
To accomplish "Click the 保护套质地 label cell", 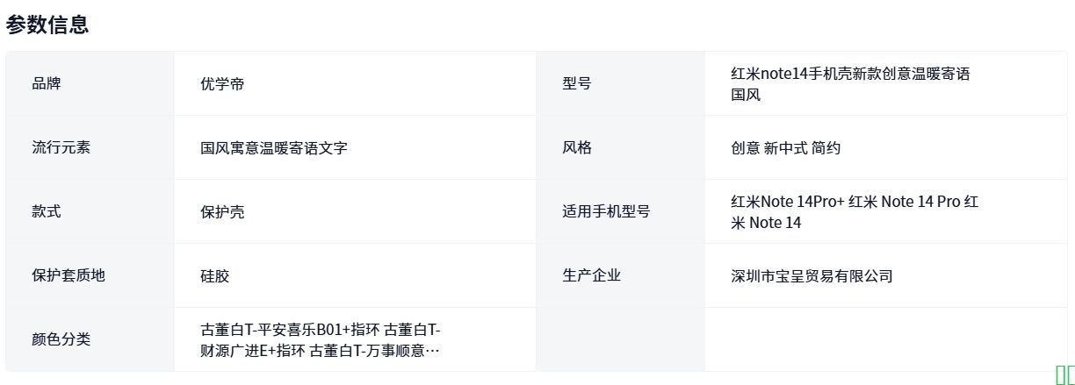I will (x=68, y=275).
